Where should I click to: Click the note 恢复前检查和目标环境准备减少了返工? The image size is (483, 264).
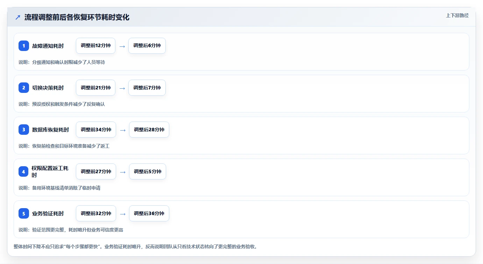(71, 146)
